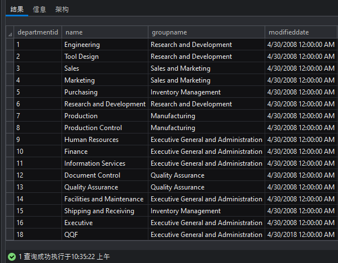Sort by the departmentid column header
Viewport: 338px width, 263px height.
click(x=38, y=32)
